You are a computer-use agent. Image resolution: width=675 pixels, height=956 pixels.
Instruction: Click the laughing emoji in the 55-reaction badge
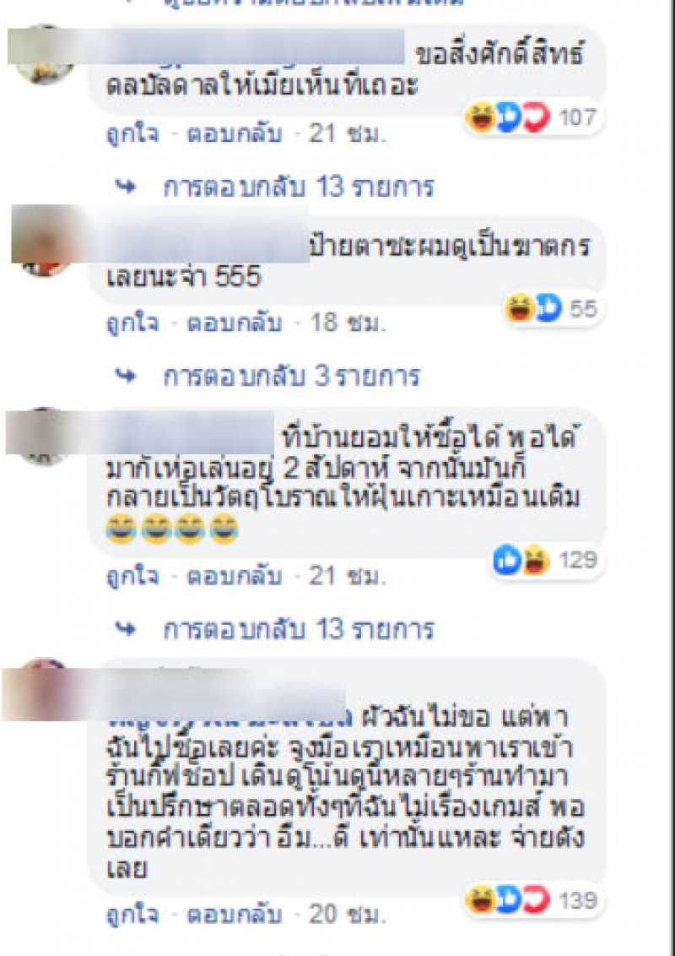coord(520,308)
